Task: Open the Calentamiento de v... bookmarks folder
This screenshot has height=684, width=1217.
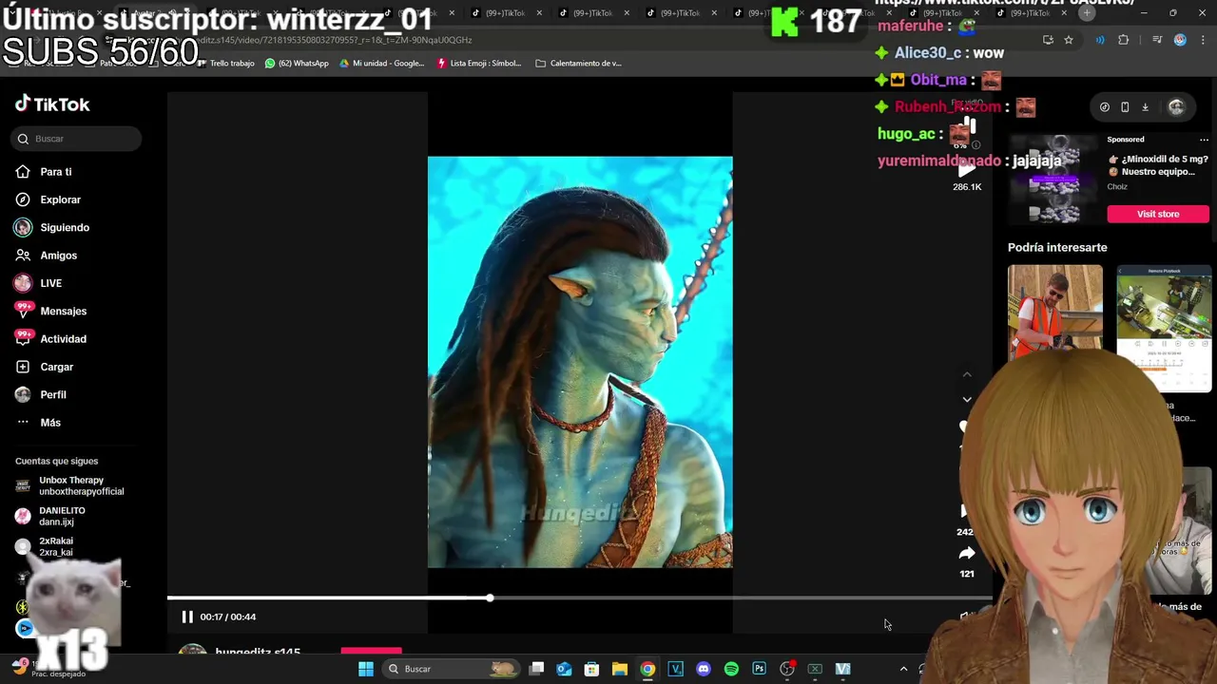Action: (578, 63)
